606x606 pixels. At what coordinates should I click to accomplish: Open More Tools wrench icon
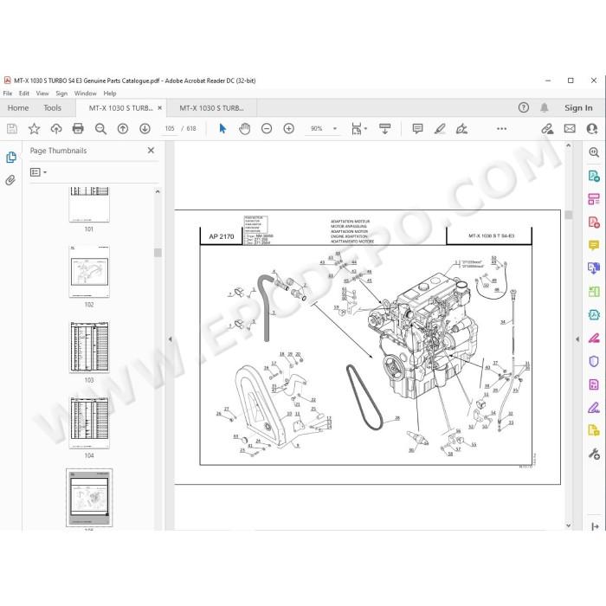coord(594,454)
